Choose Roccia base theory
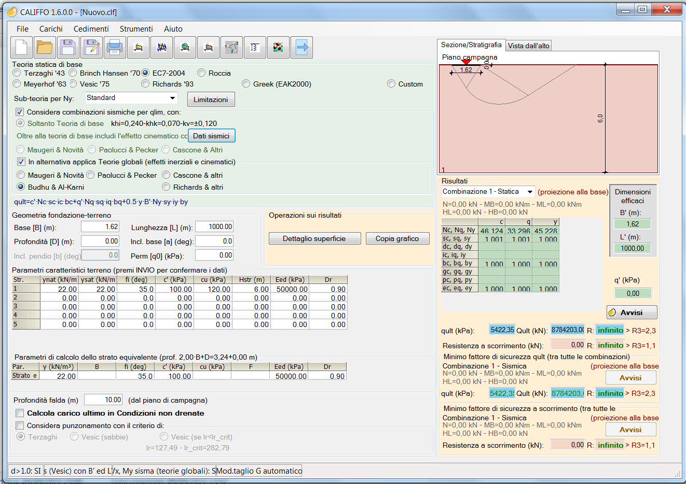The image size is (686, 484). pyautogui.click(x=201, y=73)
